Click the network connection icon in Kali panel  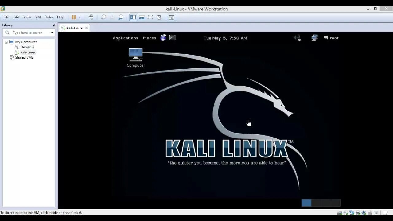(314, 38)
